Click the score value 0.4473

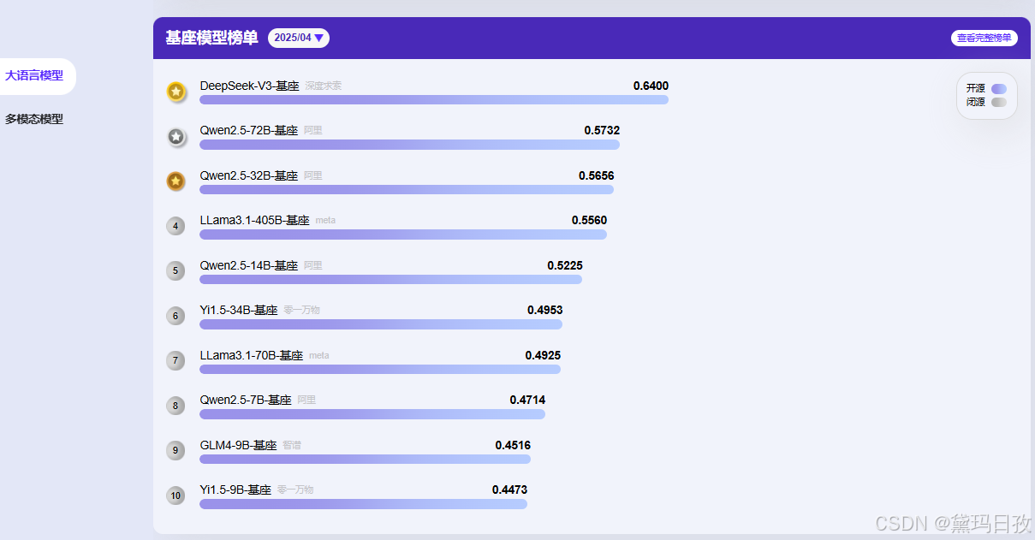click(509, 490)
